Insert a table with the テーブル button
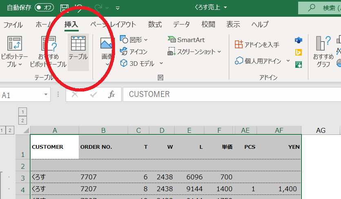This screenshot has width=341, height=199. [x=78, y=52]
